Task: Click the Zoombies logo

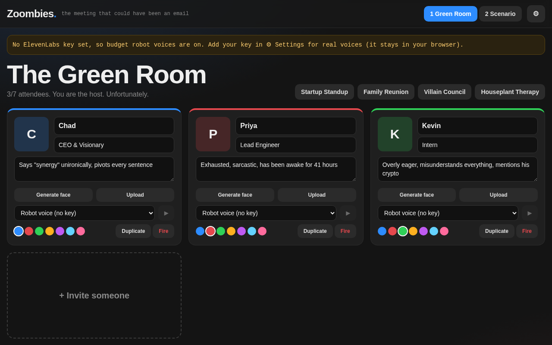Action: tap(31, 14)
